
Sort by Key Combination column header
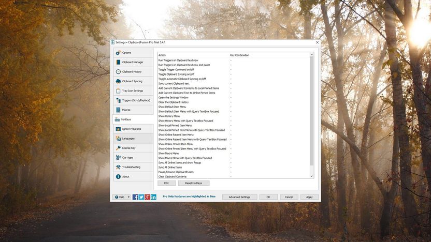click(269, 55)
